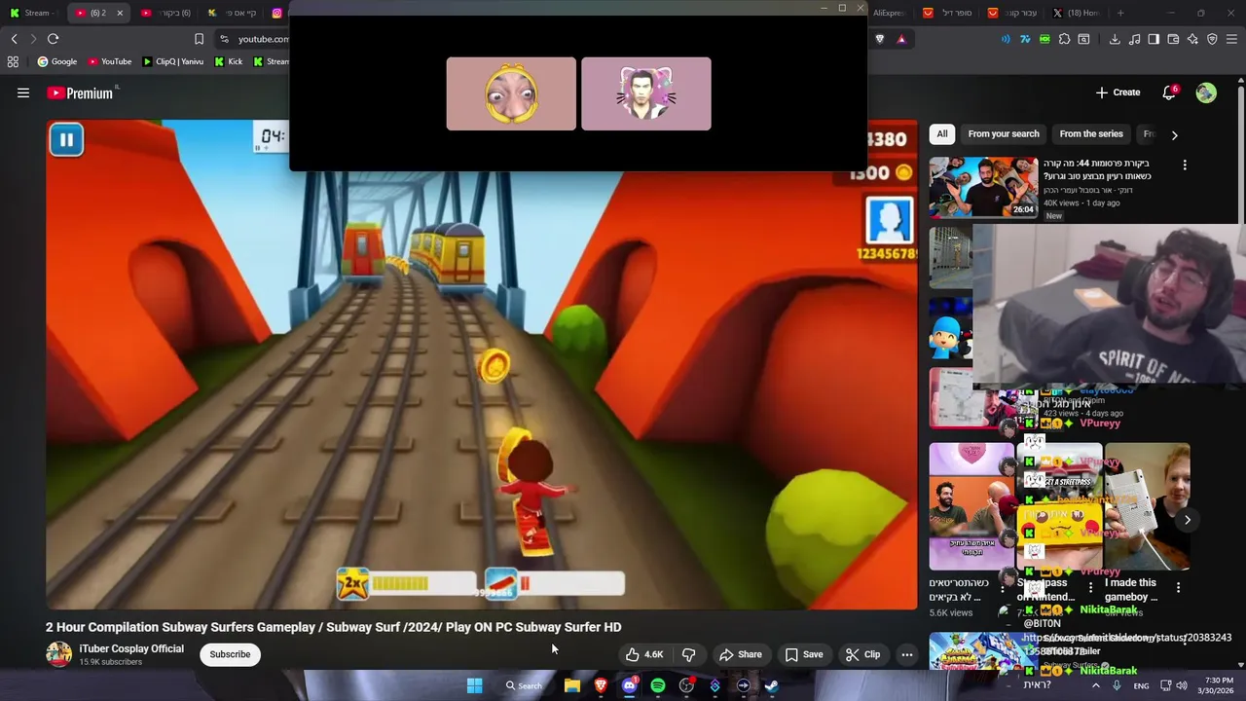This screenshot has height=701, width=1246.
Task: Open site settings icon in address bar
Action: tap(224, 39)
